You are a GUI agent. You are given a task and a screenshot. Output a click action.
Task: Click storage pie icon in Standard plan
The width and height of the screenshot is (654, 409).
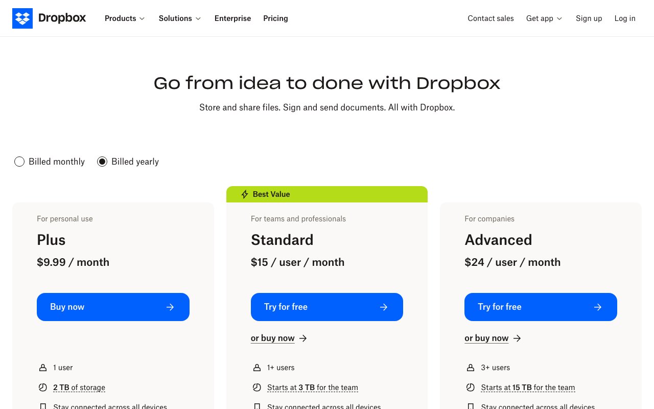(x=256, y=388)
